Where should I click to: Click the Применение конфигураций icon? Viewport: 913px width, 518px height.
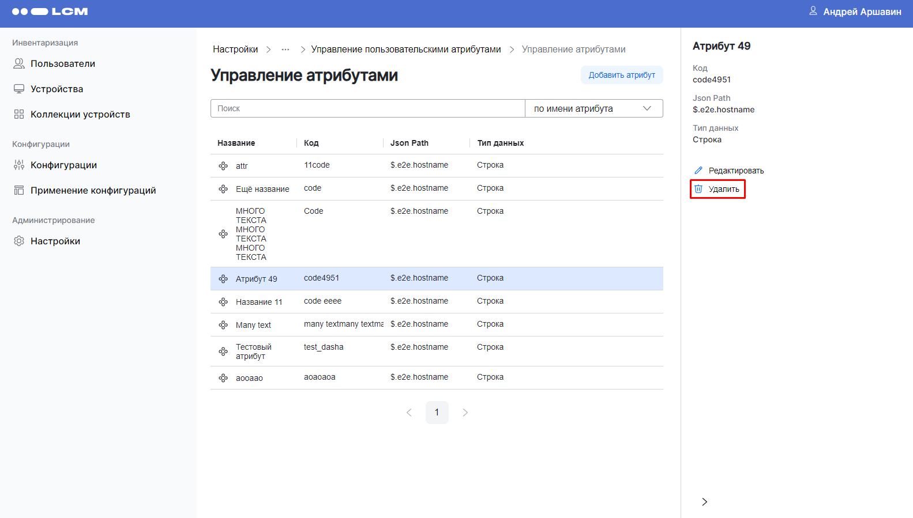tap(19, 190)
